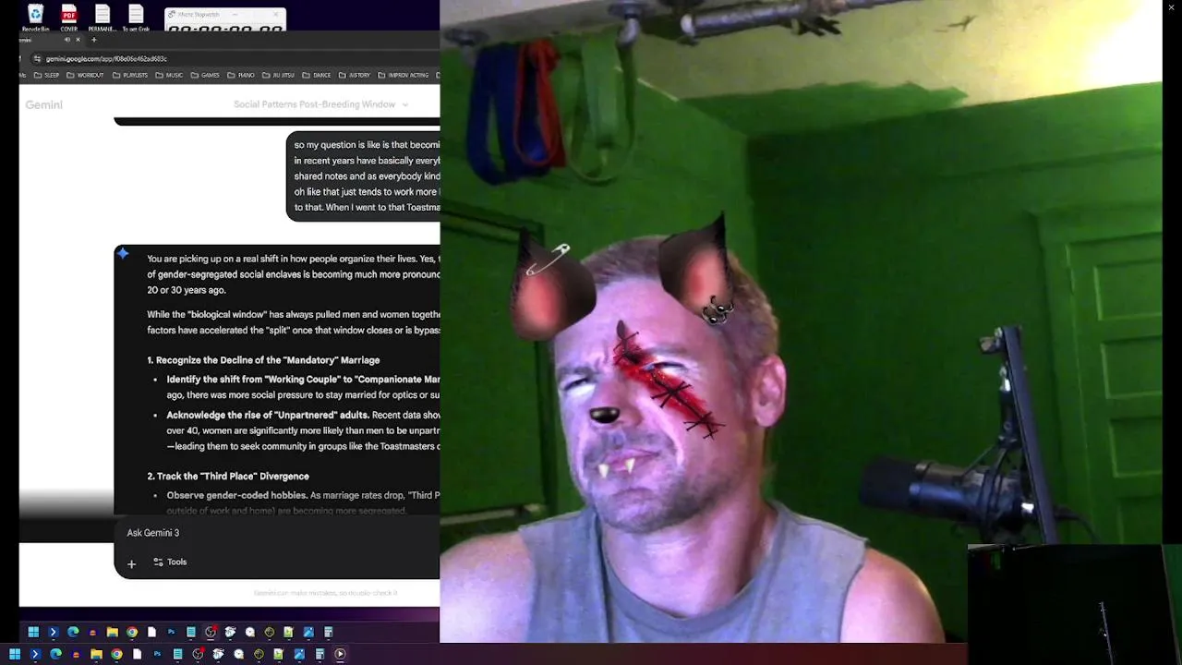Viewport: 1182px width, 665px height.
Task: Open a new browser tab
Action: 93,40
